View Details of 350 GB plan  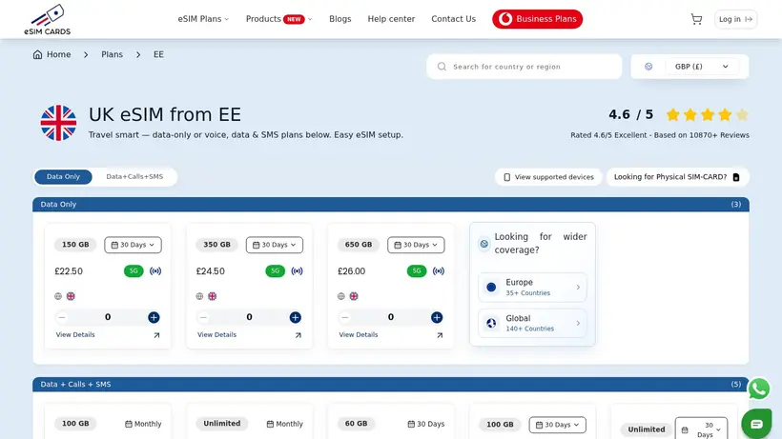tap(216, 335)
